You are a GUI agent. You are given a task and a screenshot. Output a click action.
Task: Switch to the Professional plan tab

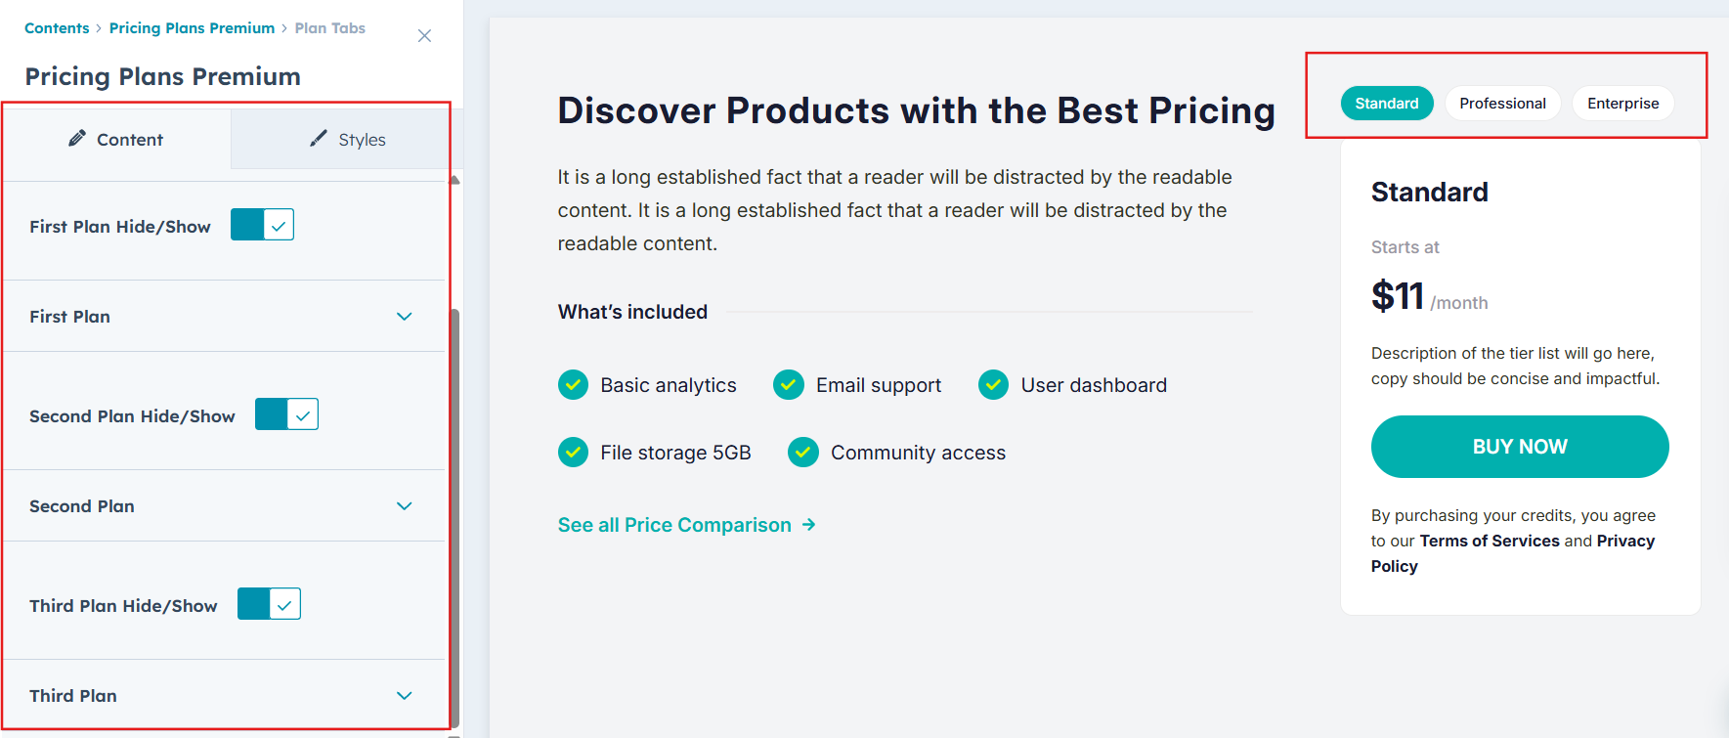click(x=1502, y=104)
